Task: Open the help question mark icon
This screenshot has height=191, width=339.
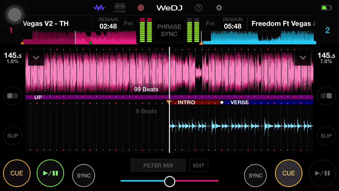Action: tap(198, 8)
